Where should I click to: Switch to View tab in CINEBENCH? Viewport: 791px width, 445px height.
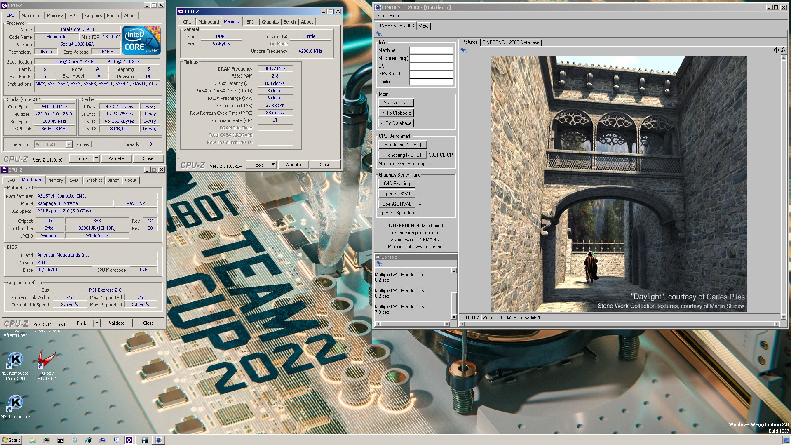(423, 26)
